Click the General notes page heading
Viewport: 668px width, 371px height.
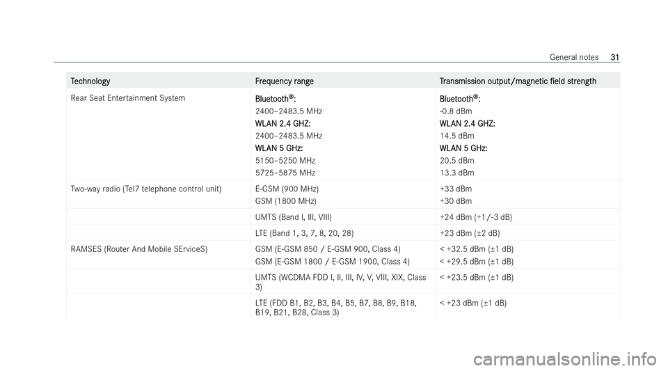[x=574, y=57]
